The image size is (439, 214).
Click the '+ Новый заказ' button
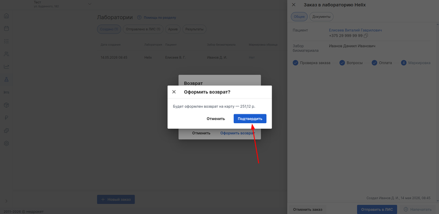tap(116, 199)
